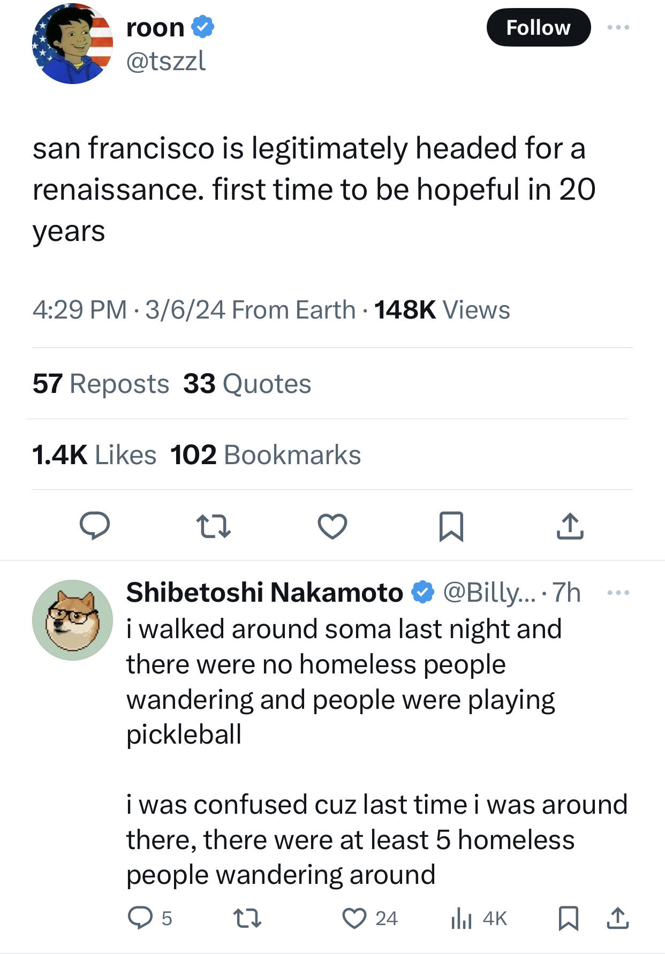Open roon's profile picture

point(73,44)
